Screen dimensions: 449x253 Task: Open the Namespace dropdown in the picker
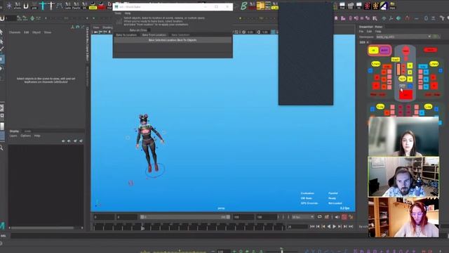pos(404,37)
